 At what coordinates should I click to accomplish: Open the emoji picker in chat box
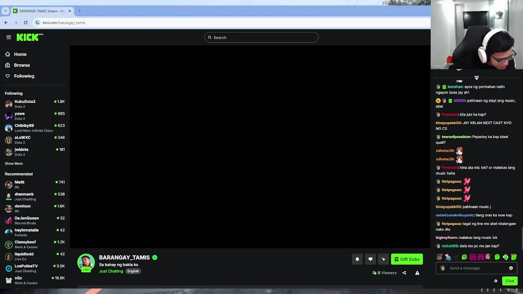click(x=511, y=268)
